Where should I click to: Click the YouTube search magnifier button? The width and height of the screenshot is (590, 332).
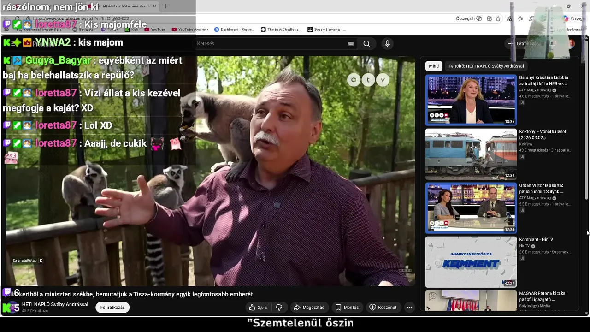(366, 43)
